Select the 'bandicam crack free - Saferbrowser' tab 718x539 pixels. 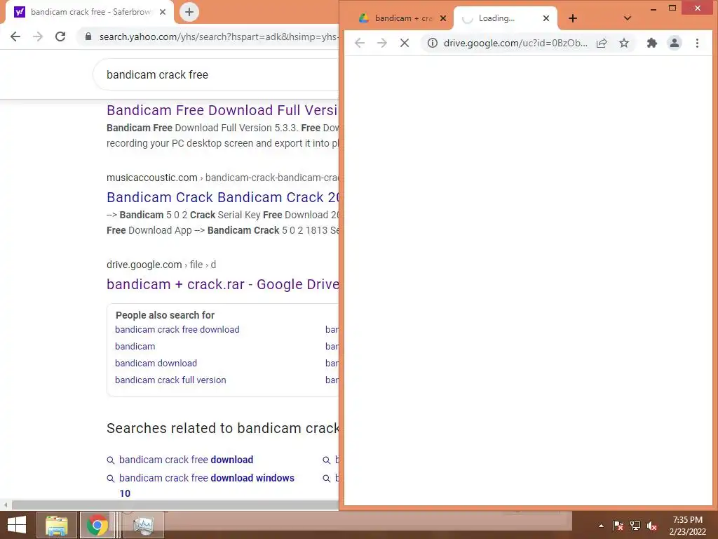89,12
